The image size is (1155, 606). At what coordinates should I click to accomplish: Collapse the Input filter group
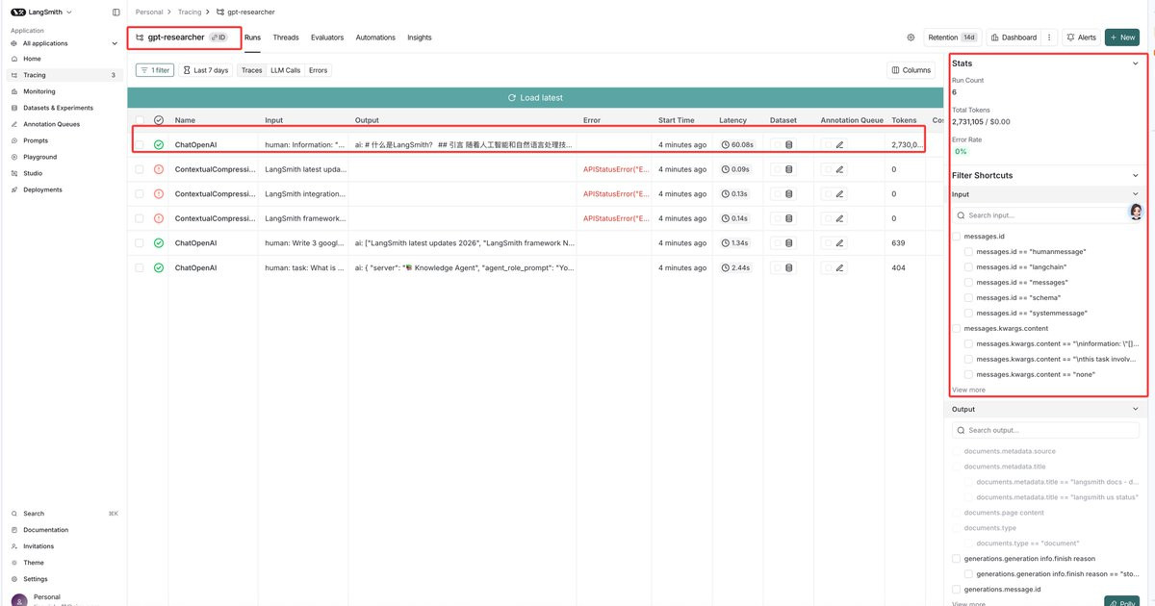[x=1136, y=194]
